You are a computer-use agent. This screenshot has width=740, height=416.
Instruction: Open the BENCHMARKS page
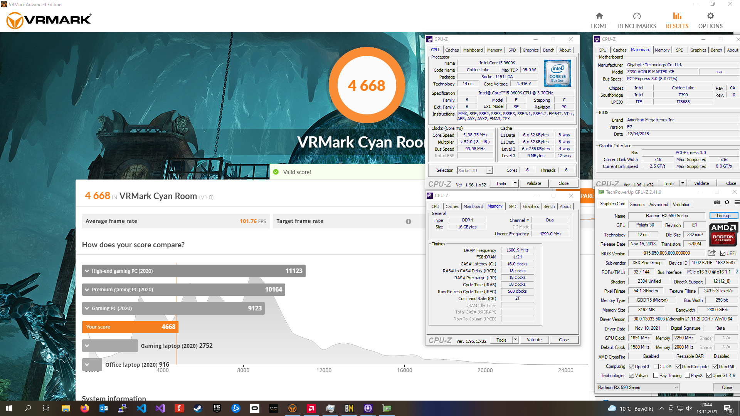pyautogui.click(x=637, y=21)
